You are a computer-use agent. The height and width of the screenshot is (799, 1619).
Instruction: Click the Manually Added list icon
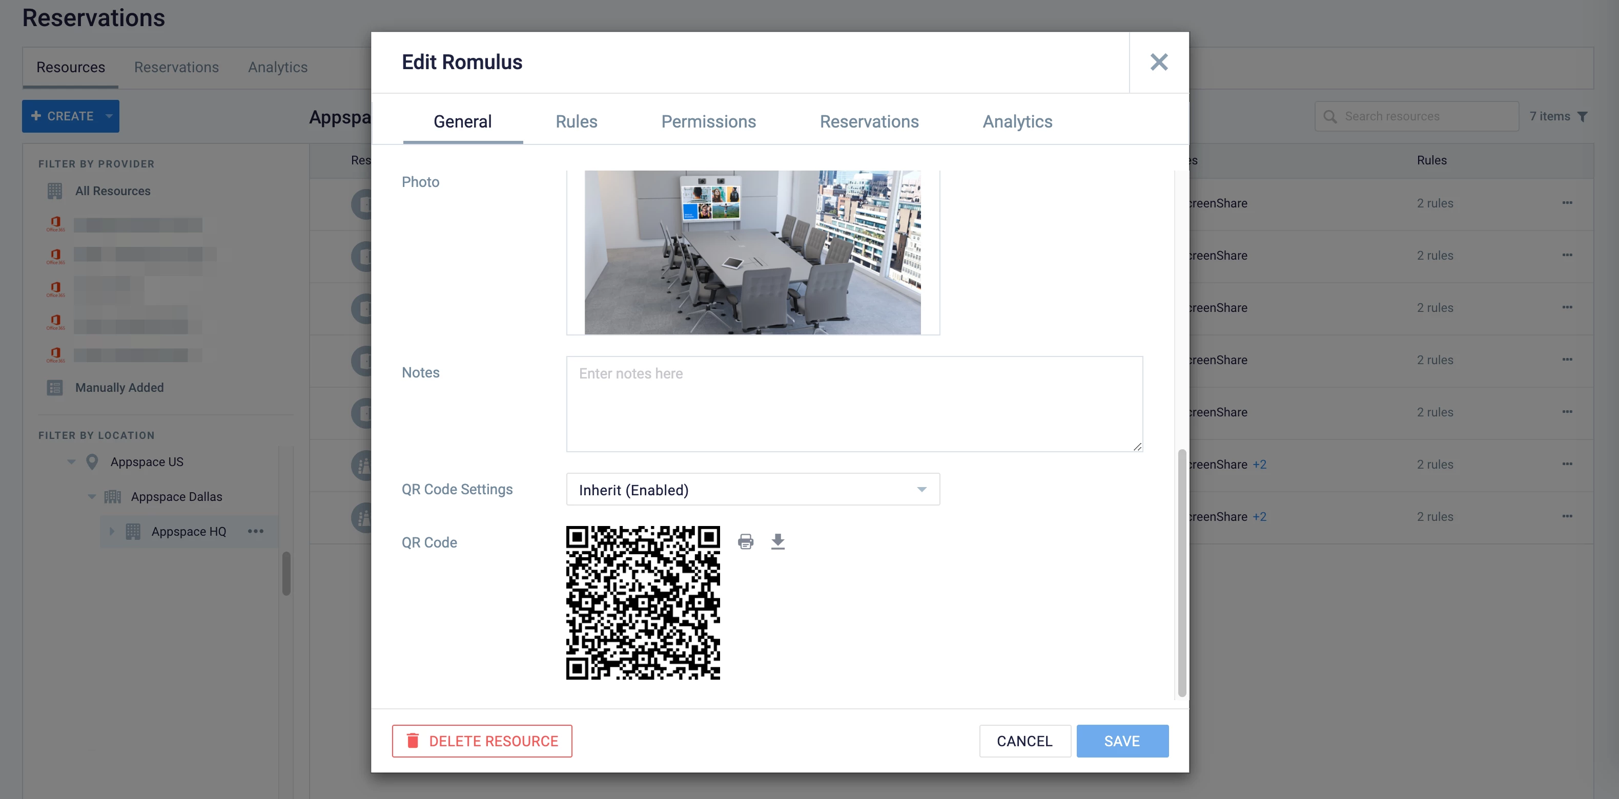55,388
